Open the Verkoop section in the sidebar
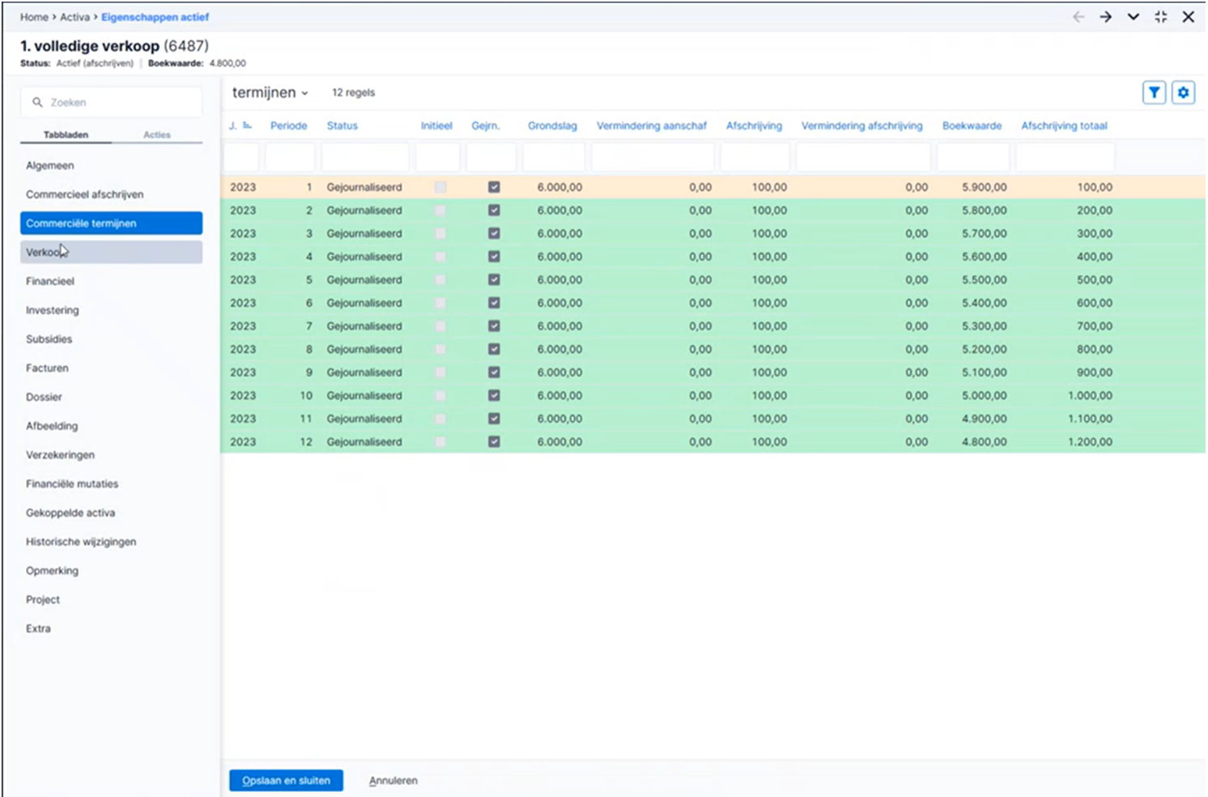Viewport: 1208px width, 797px height. [111, 252]
